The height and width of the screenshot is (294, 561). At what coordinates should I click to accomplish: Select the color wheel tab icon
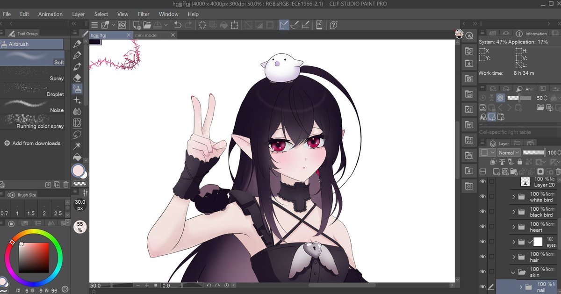coord(12,224)
